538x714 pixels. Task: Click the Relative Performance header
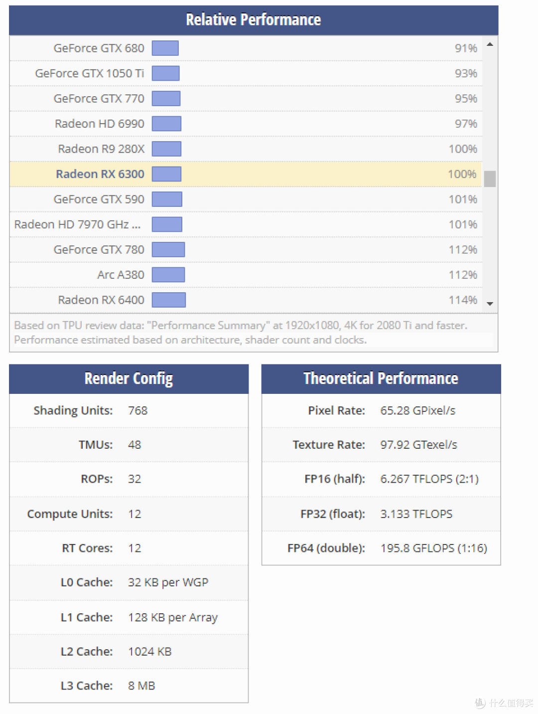pos(253,20)
